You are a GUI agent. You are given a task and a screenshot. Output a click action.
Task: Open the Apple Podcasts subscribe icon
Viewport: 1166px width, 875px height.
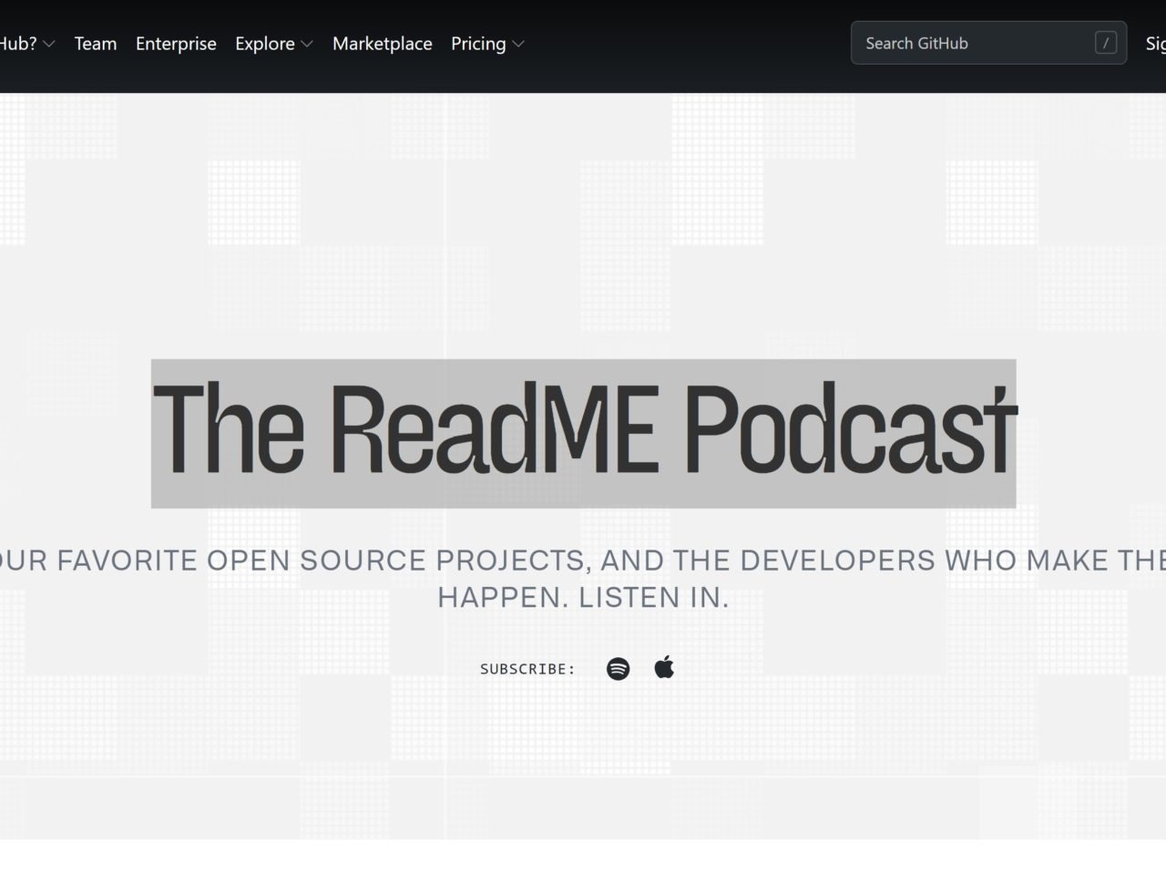tap(664, 667)
